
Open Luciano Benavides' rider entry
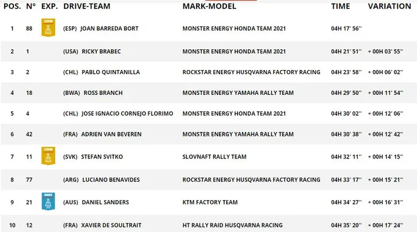point(111,180)
